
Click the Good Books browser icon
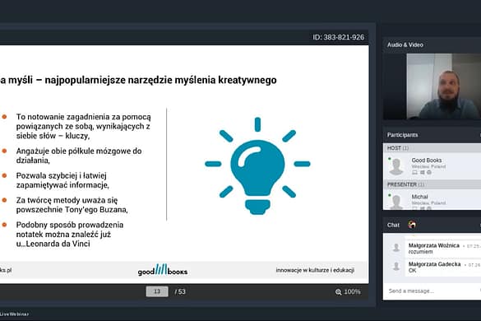point(429,172)
